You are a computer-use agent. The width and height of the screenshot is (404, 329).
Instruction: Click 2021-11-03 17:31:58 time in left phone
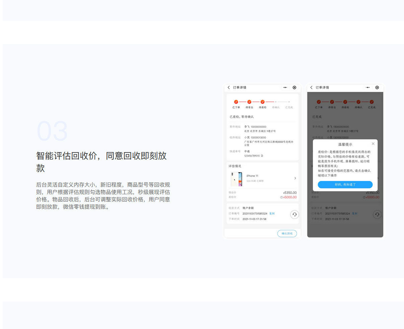[254, 219]
